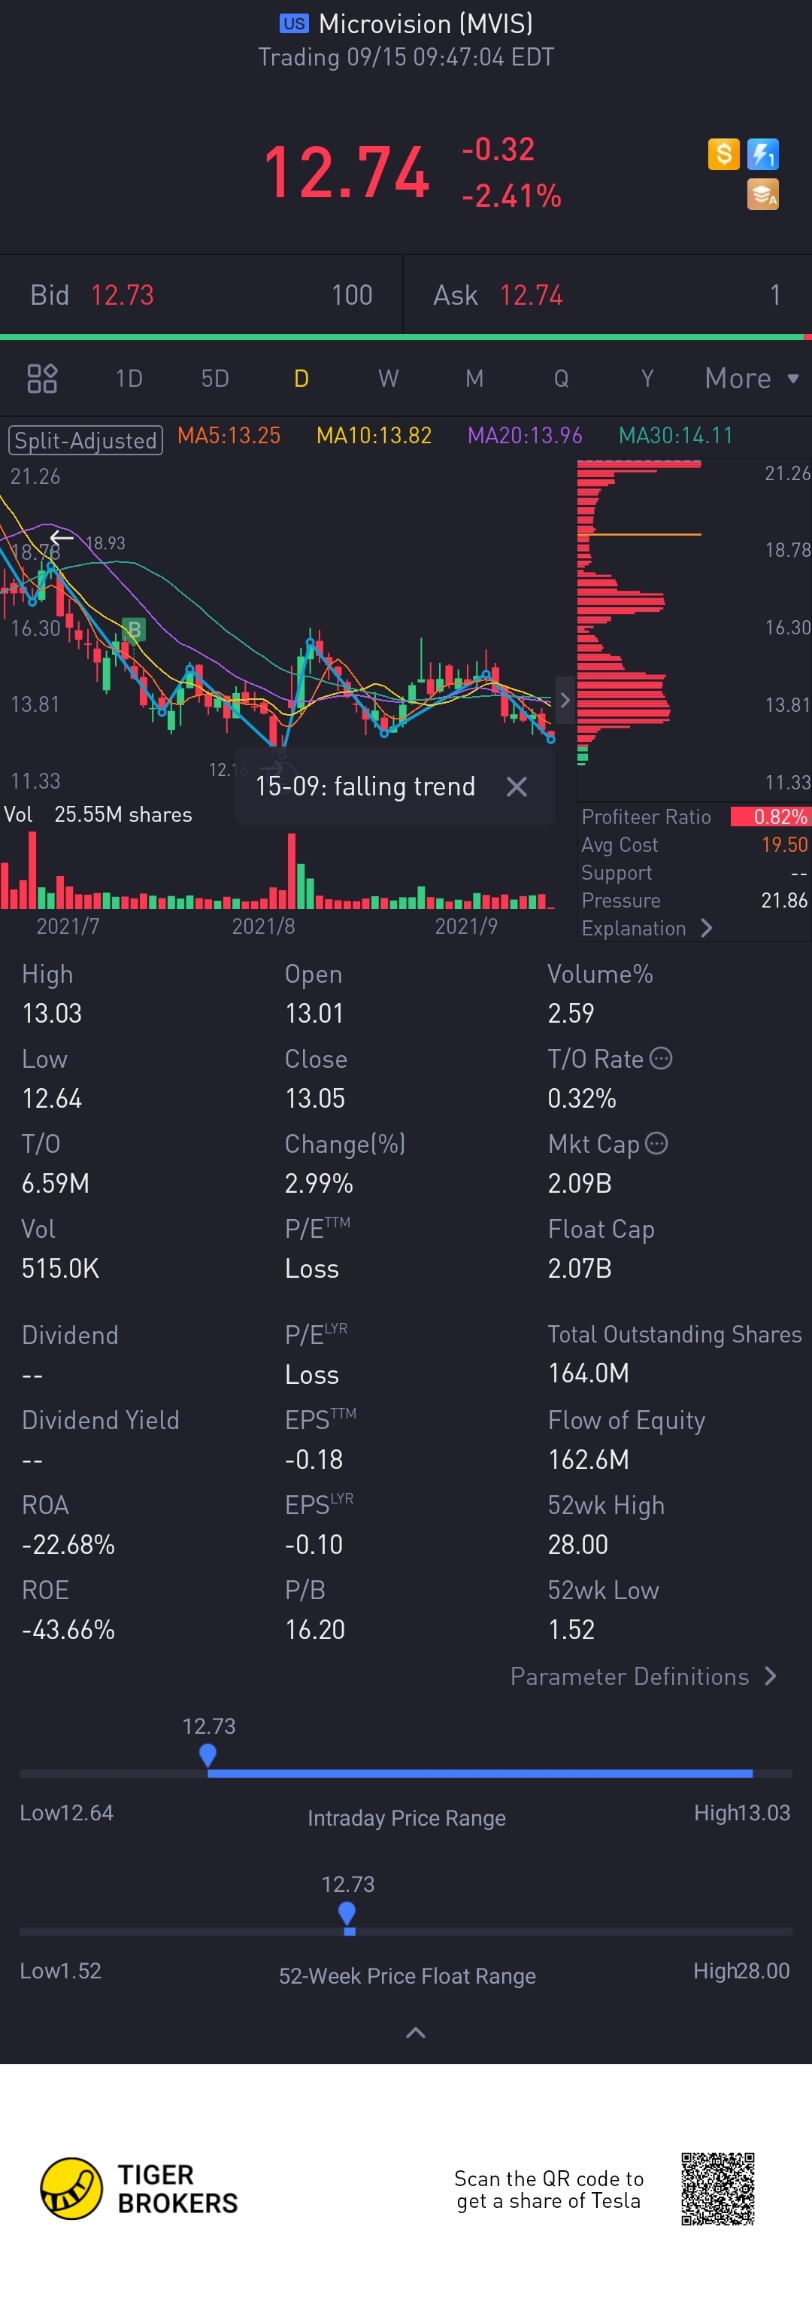The width and height of the screenshot is (812, 2314).
Task: Open the chart layout grid icon
Action: click(41, 379)
